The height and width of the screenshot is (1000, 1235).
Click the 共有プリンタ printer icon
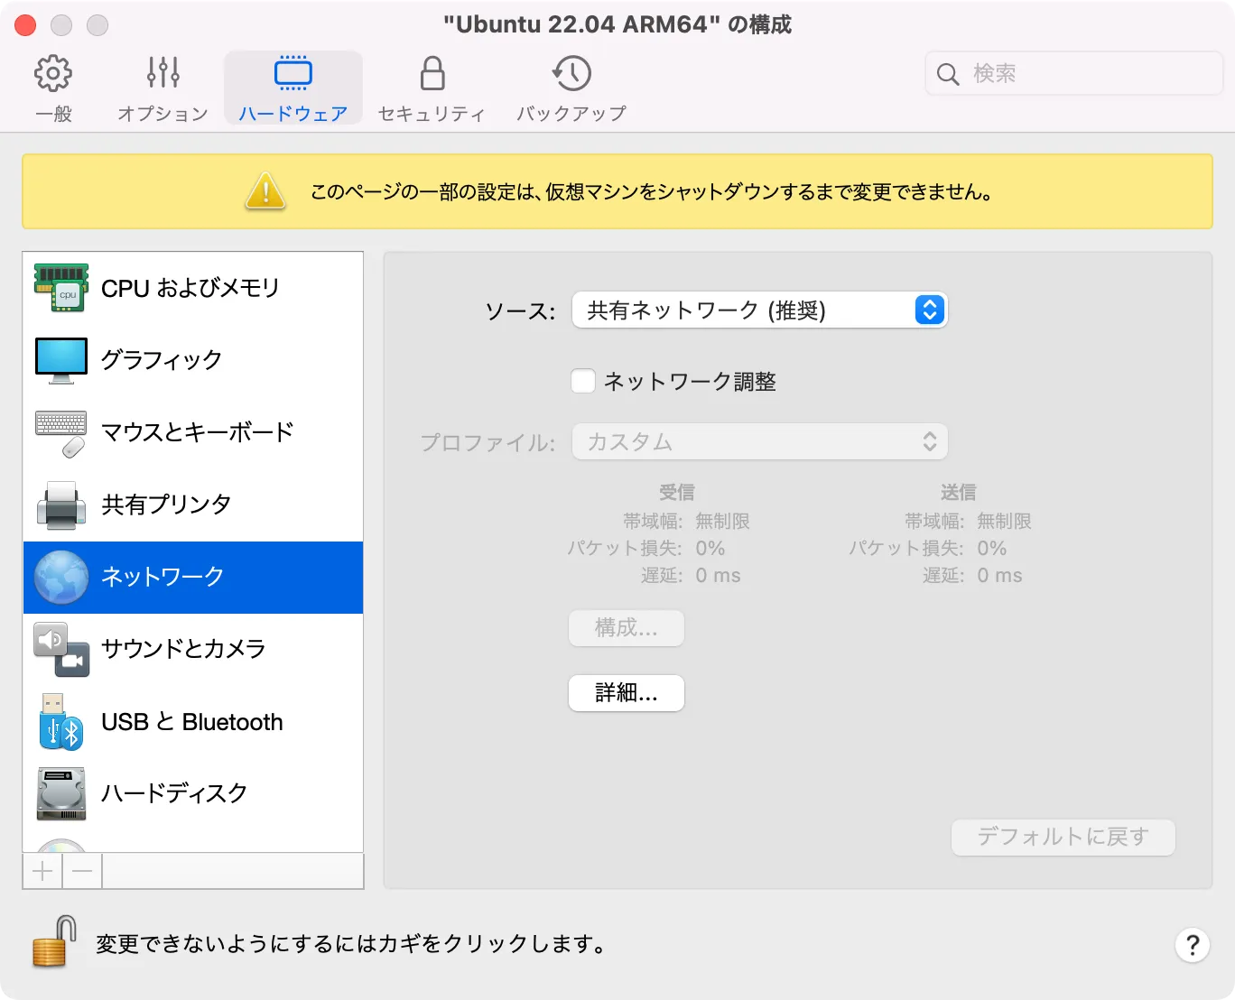pyautogui.click(x=61, y=505)
